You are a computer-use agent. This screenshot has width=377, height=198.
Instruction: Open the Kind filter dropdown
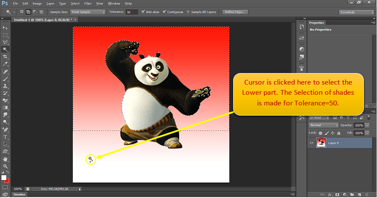click(319, 118)
